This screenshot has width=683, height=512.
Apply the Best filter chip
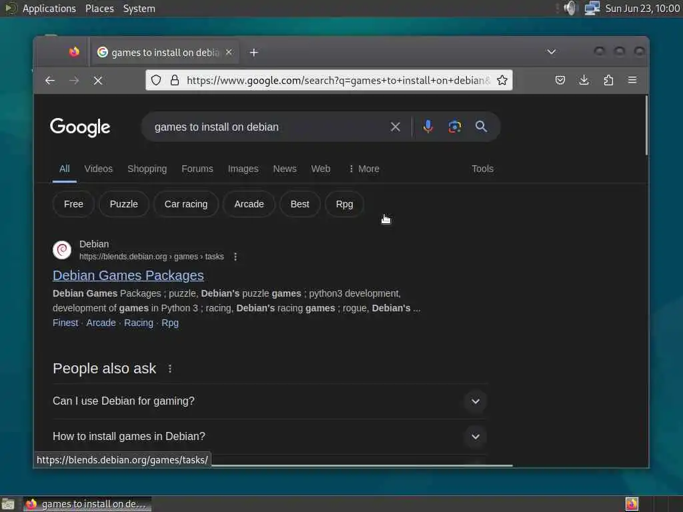(x=299, y=204)
